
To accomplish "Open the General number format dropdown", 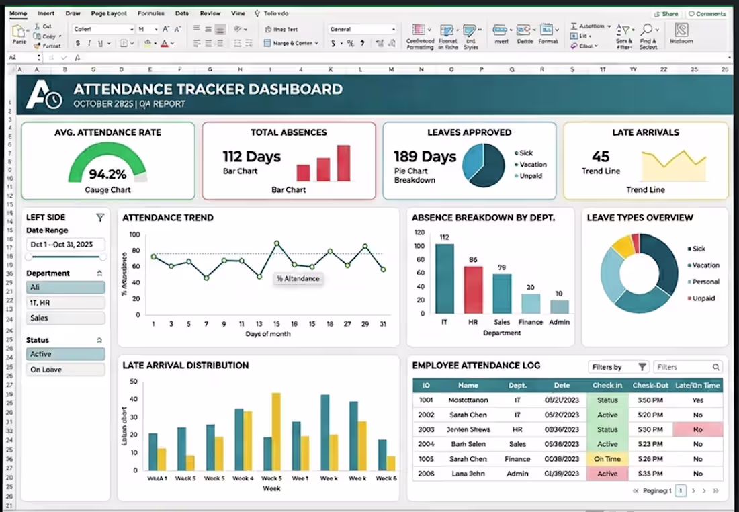I will [x=361, y=29].
